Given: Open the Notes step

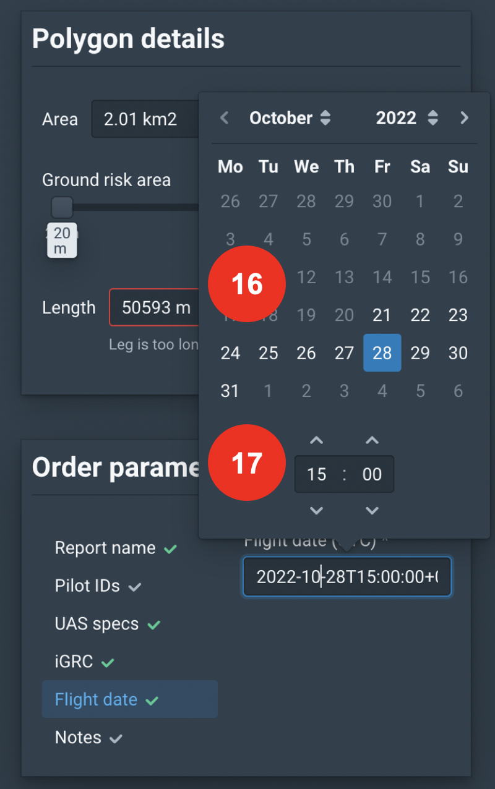Looking at the screenshot, I should point(78,737).
